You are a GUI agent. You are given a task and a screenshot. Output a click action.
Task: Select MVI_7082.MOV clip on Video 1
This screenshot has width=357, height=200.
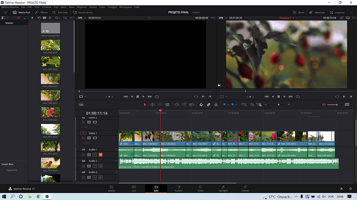coord(202,138)
